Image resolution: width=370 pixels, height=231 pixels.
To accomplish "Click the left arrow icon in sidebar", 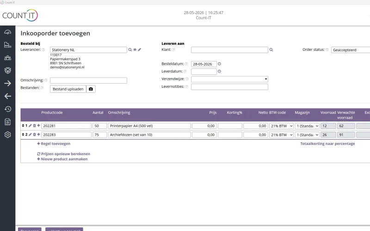I will click(7, 96).
